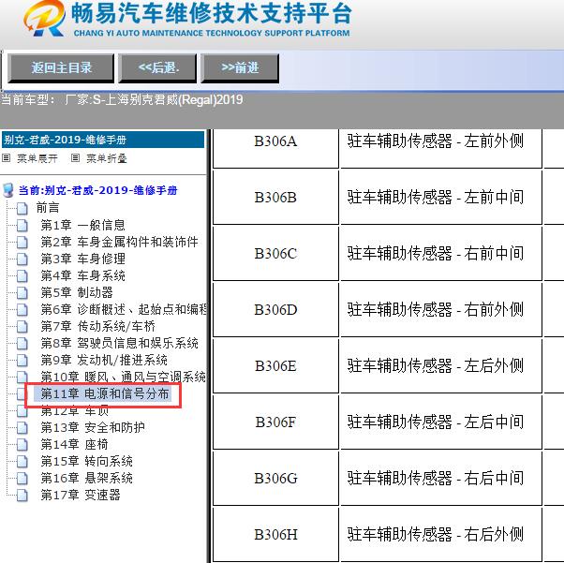Select 第11章 电源和信号分布

(x=104, y=394)
